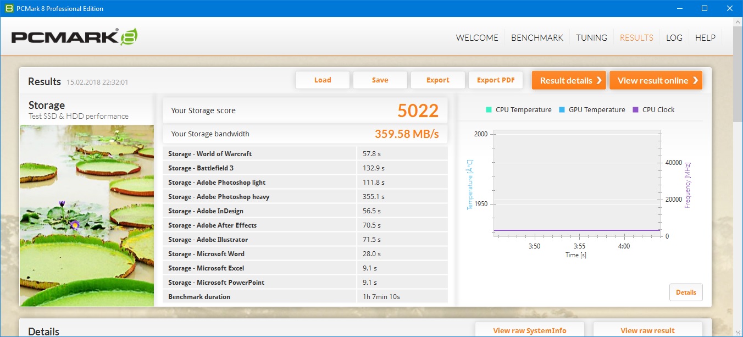The image size is (743, 337).
Task: Open the WELCOME tab
Action: pyautogui.click(x=477, y=38)
